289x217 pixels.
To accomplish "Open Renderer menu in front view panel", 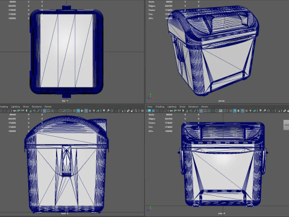I will point(37,107).
